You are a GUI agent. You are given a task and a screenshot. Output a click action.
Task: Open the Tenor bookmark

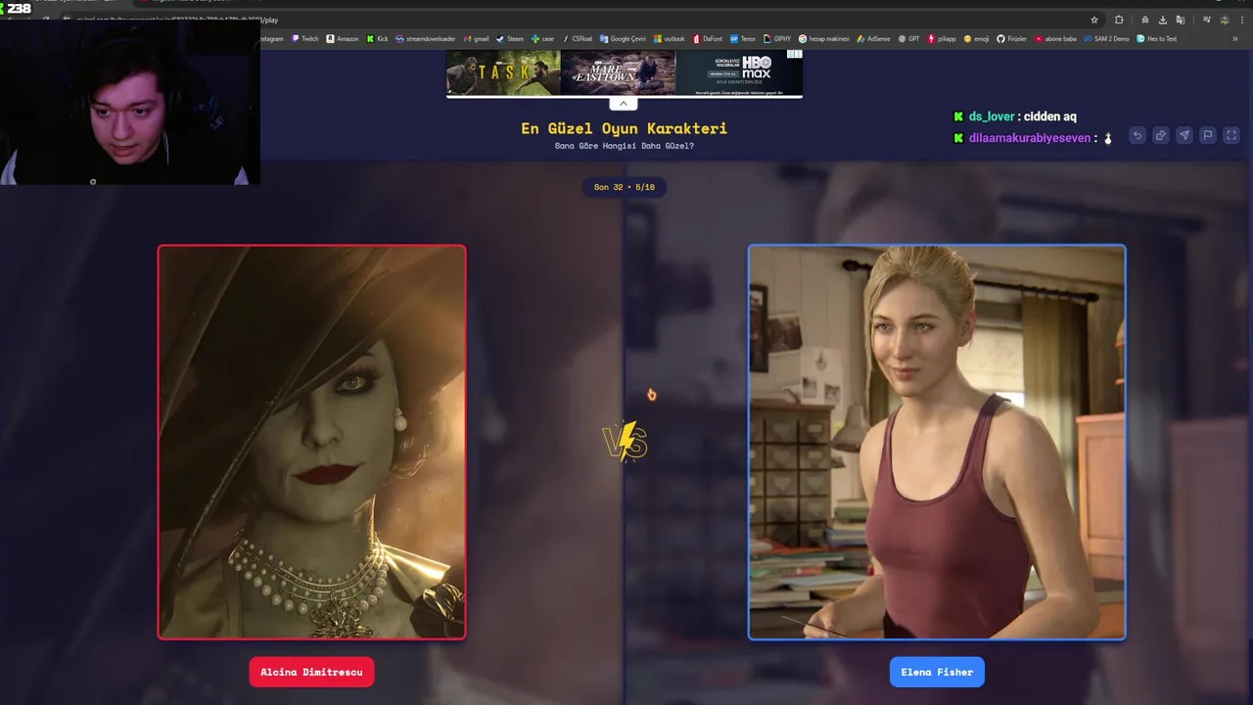[743, 39]
